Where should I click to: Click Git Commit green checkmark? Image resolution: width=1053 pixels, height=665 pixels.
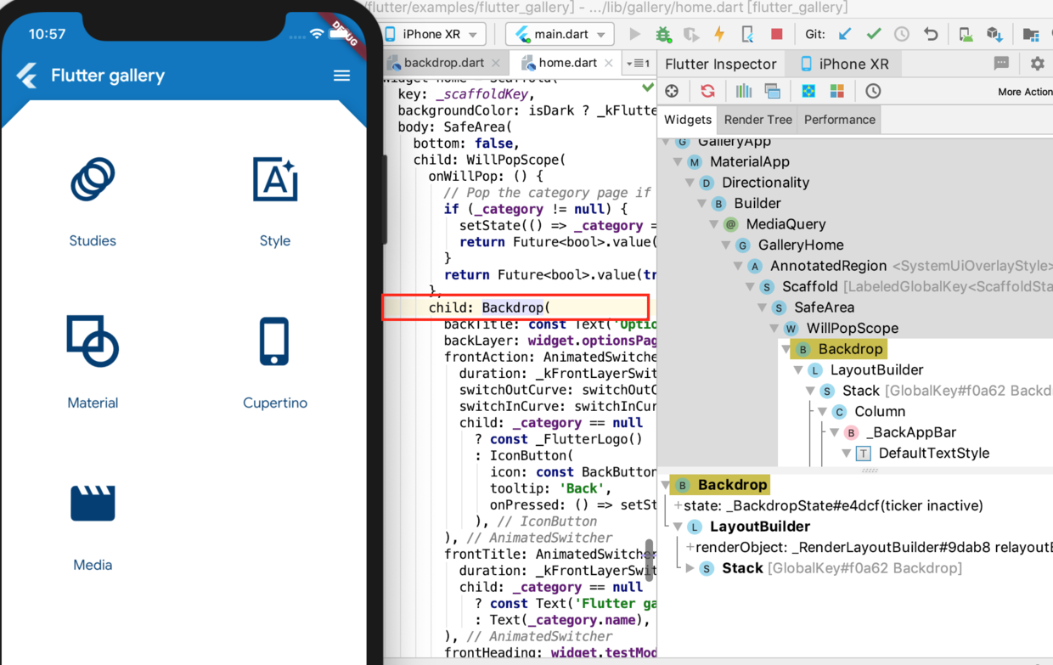coord(873,34)
